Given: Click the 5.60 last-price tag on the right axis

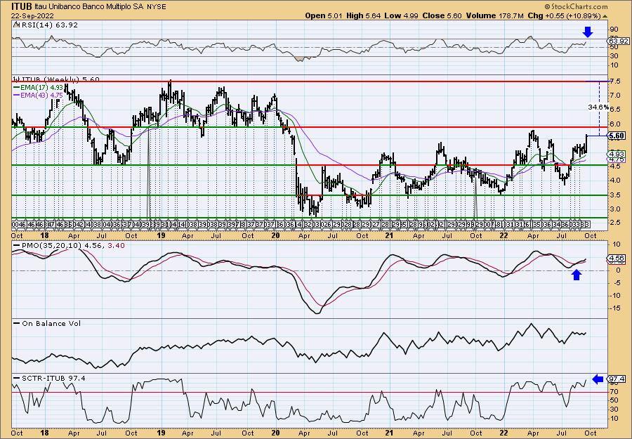Looking at the screenshot, I should (x=617, y=136).
